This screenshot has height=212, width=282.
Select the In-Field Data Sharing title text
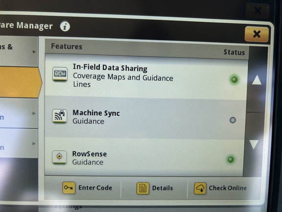coord(110,68)
